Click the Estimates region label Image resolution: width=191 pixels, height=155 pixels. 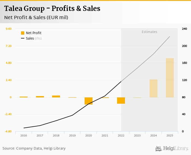(x=149, y=32)
